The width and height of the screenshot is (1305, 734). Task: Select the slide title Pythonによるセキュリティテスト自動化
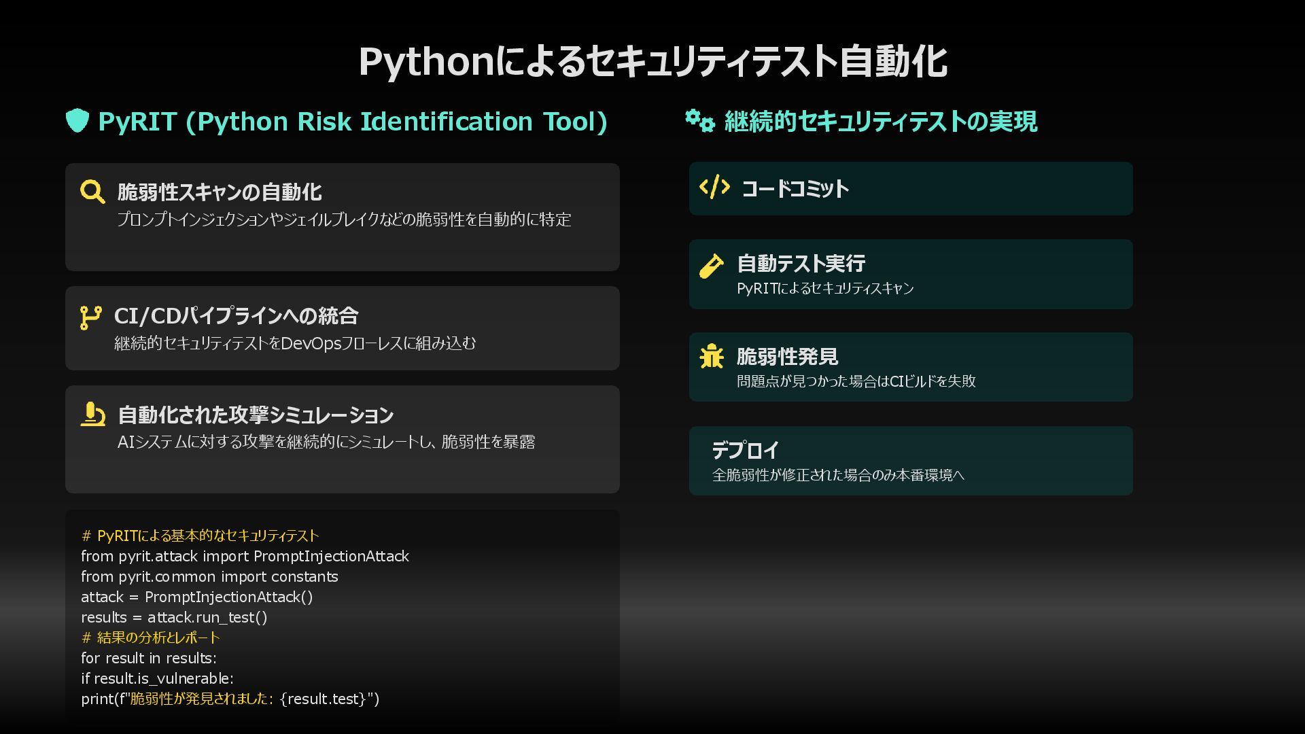pos(652,61)
